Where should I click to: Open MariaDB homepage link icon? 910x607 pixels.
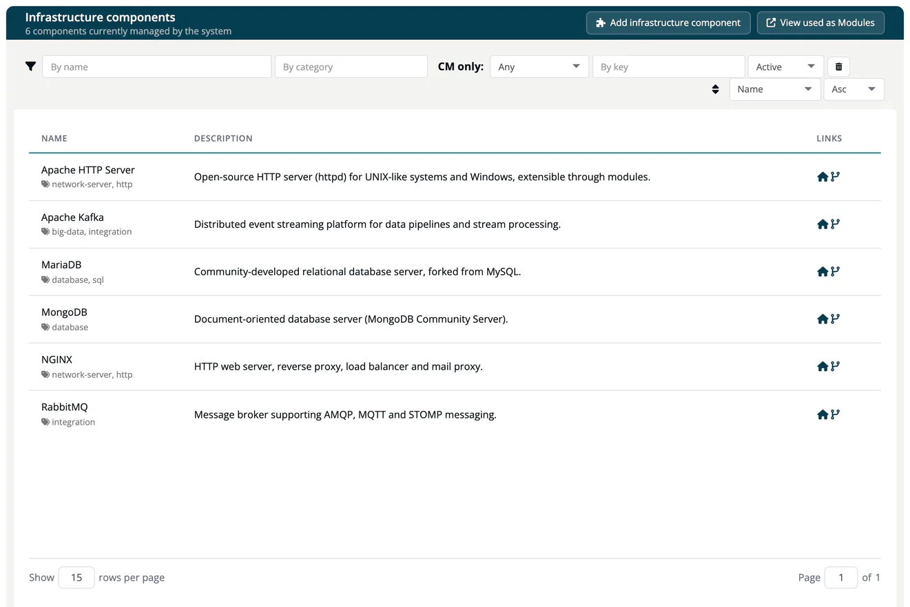click(823, 272)
